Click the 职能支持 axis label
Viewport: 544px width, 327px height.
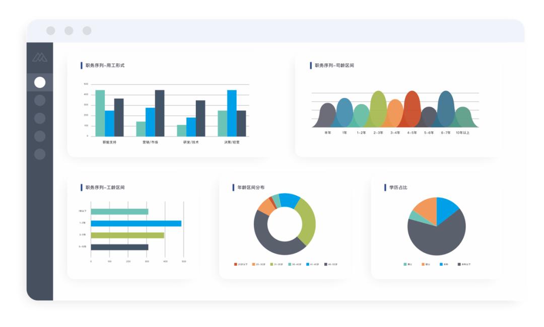pyautogui.click(x=109, y=142)
